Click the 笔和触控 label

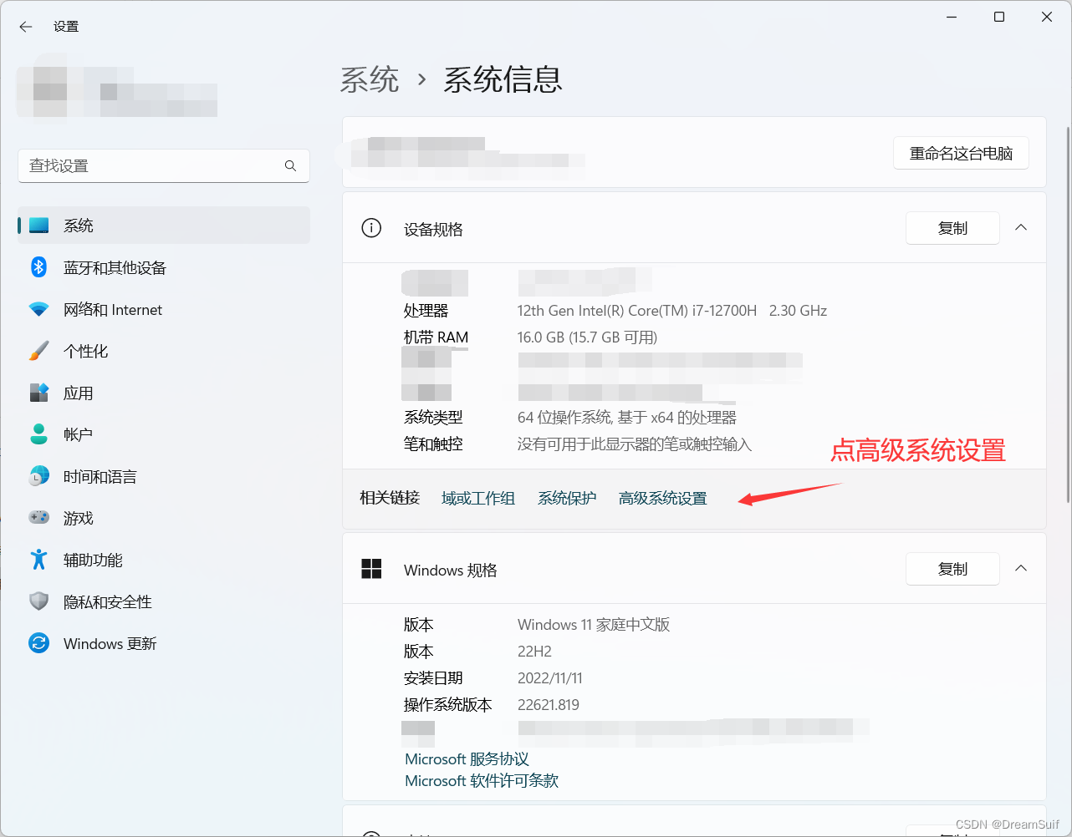coord(433,444)
